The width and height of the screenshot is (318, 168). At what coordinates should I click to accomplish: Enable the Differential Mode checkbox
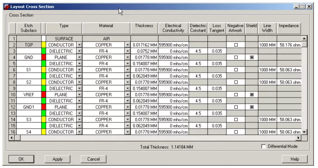point(263,146)
